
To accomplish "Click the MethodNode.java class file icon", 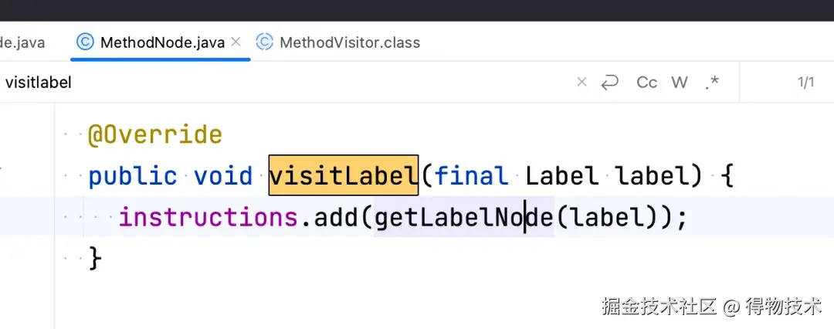I will tap(86, 42).
